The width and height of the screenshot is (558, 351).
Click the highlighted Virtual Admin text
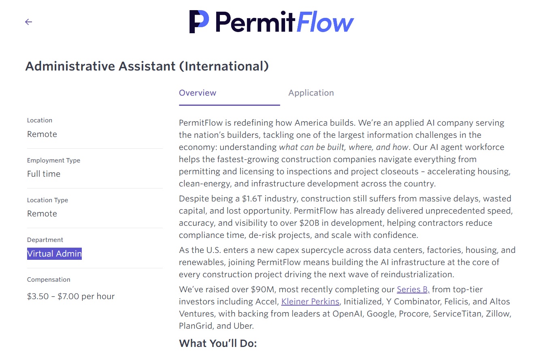54,254
